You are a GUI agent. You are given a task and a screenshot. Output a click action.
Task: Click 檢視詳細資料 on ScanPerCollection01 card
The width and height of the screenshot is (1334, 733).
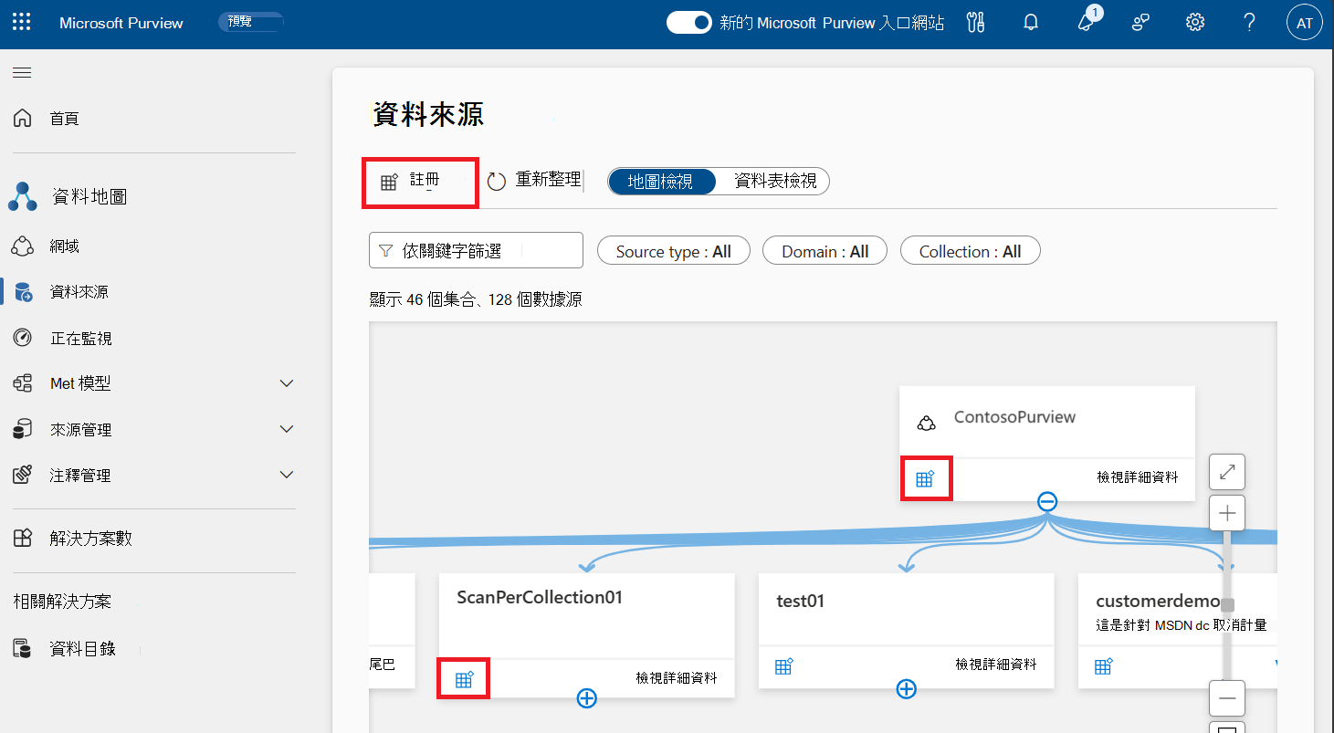677,678
